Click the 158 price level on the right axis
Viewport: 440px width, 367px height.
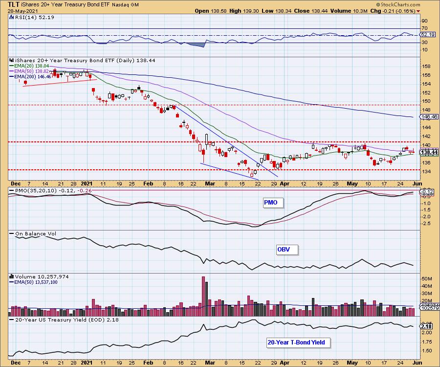point(426,67)
